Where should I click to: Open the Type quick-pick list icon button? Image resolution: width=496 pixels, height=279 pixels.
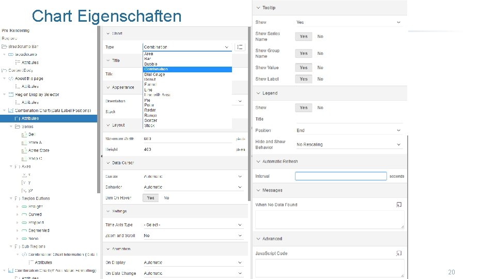[x=240, y=47]
